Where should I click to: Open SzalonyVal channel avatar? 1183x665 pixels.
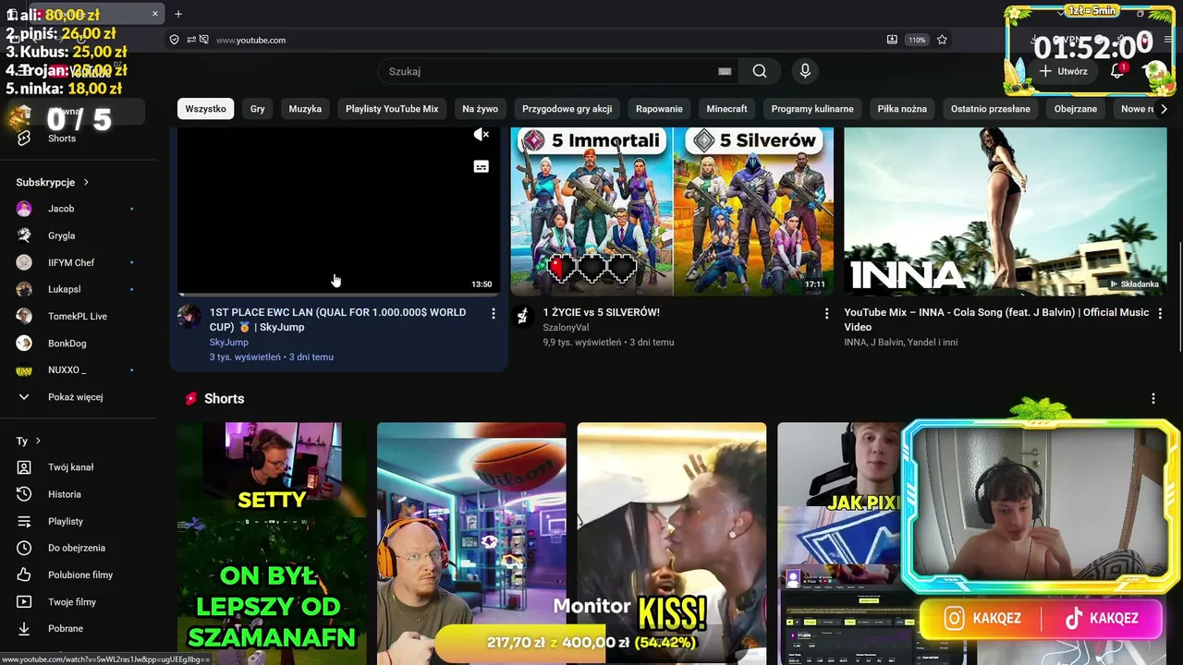[x=523, y=317]
